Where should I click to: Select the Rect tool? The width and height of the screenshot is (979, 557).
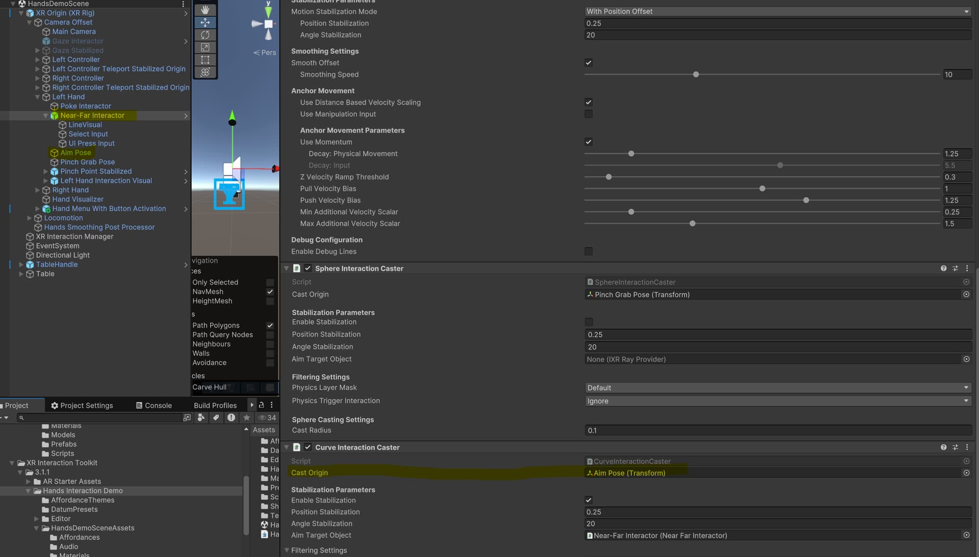tap(205, 60)
